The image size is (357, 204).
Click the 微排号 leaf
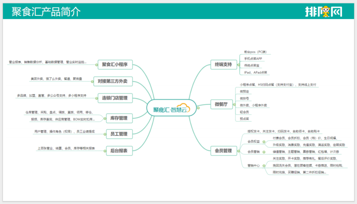(245, 98)
